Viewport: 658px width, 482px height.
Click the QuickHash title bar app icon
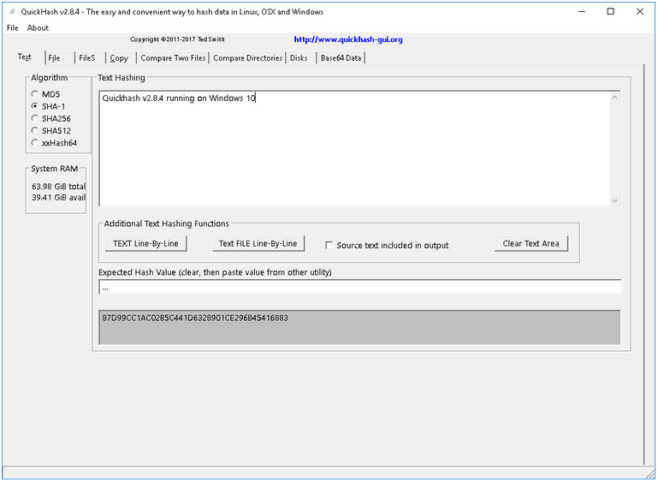tap(12, 12)
